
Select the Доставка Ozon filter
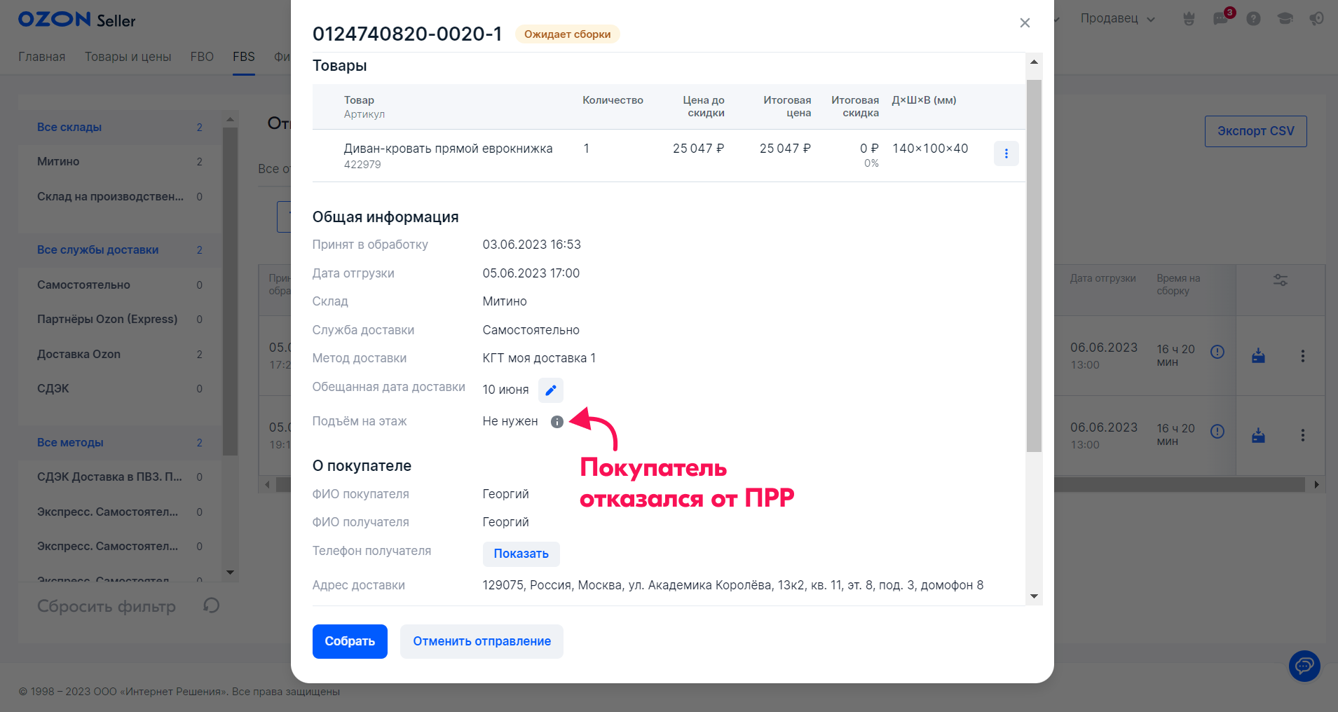click(x=120, y=355)
